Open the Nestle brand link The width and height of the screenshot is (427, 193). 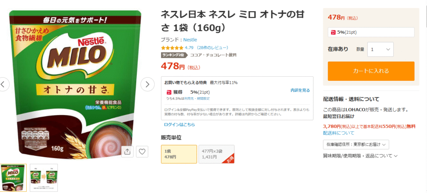tap(190, 40)
